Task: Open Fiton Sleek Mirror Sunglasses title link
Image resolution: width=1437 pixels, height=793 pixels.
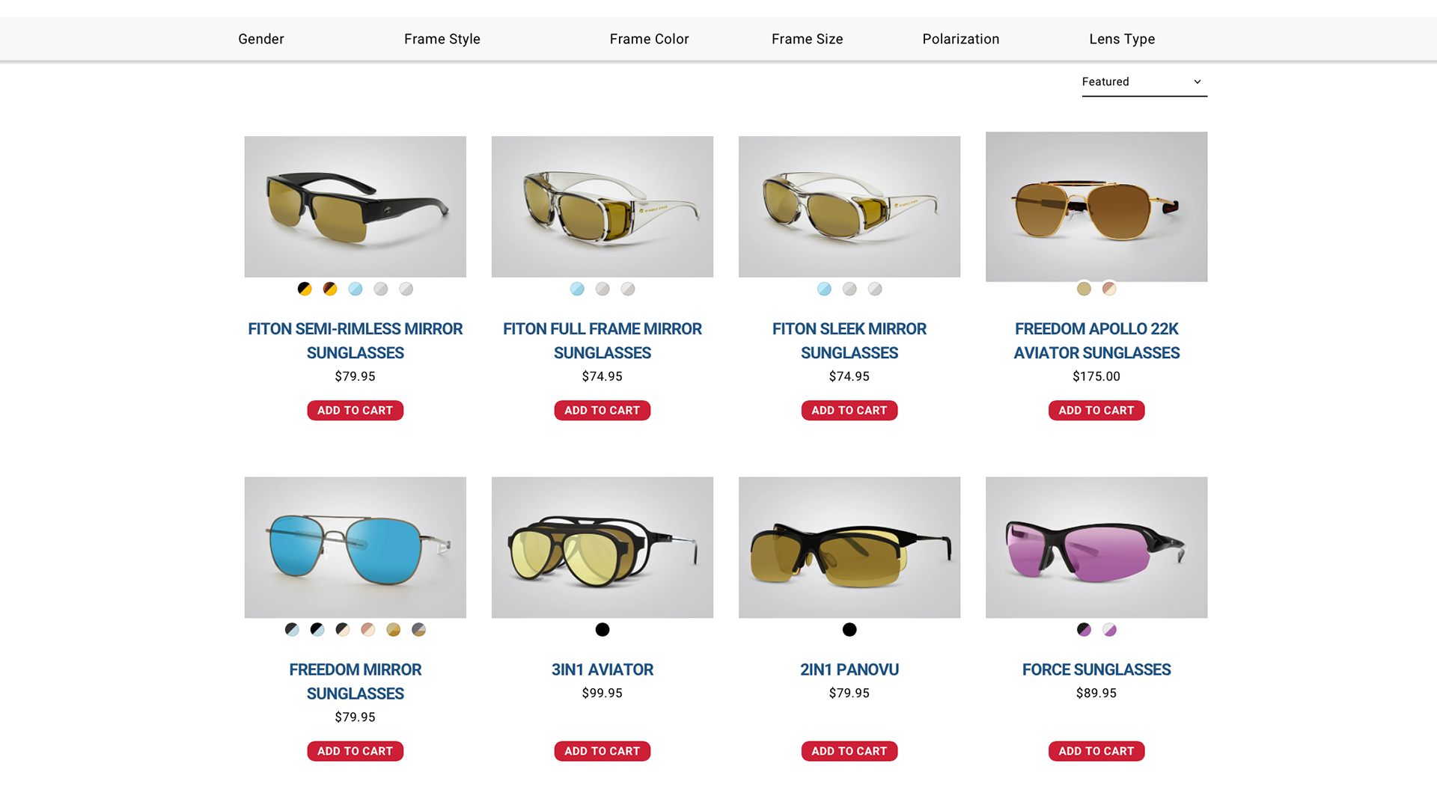Action: click(849, 341)
